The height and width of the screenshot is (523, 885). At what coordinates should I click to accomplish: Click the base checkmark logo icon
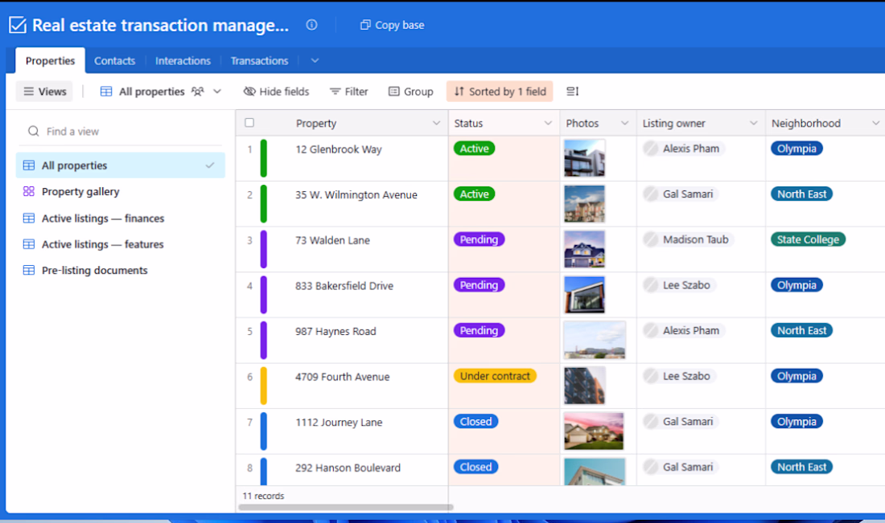pos(18,26)
